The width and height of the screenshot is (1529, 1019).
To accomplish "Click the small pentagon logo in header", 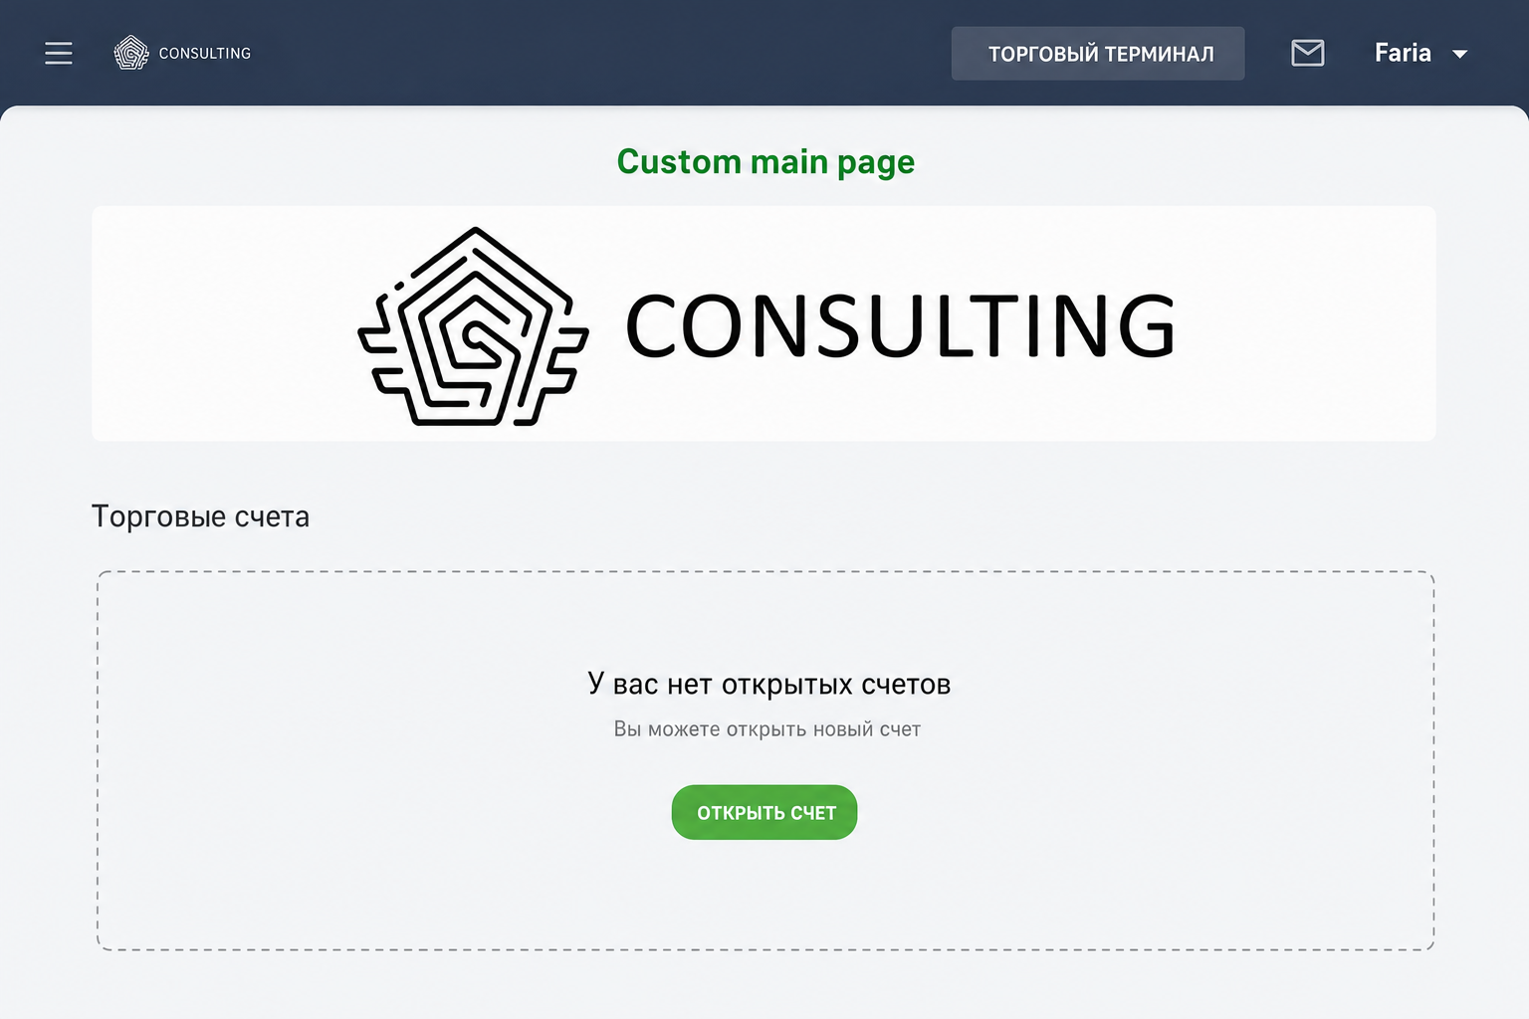I will [x=131, y=53].
